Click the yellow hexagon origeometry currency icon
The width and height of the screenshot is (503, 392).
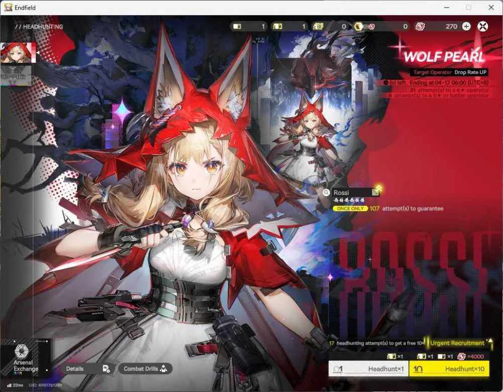[359, 26]
